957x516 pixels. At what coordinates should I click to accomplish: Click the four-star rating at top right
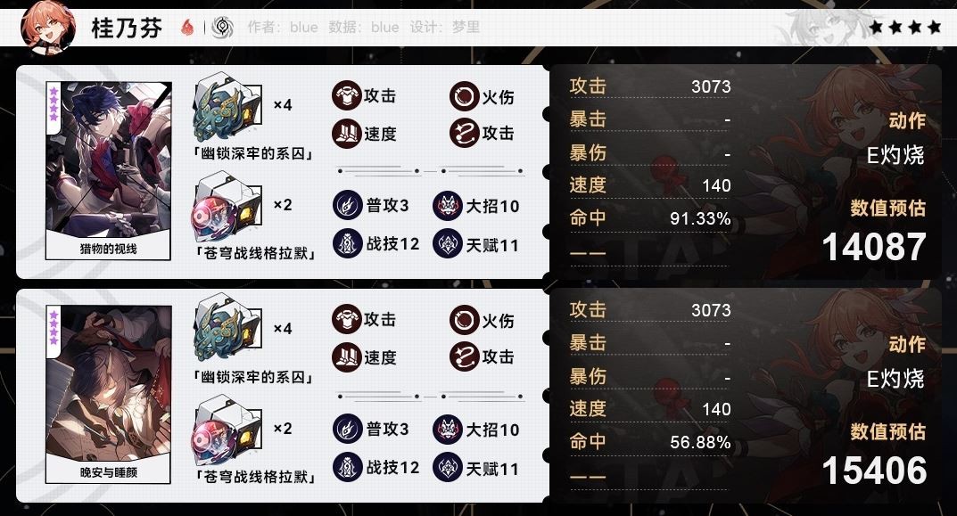pos(905,27)
